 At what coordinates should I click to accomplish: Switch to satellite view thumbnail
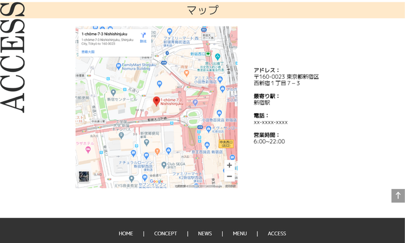point(84,177)
